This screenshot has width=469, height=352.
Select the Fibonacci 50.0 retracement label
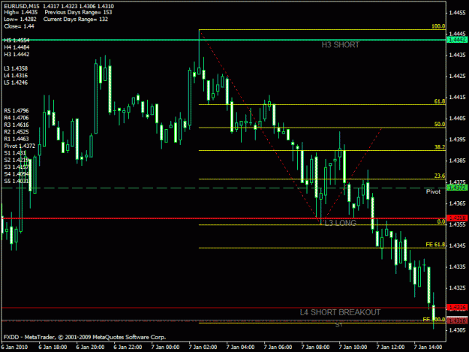tap(440, 124)
